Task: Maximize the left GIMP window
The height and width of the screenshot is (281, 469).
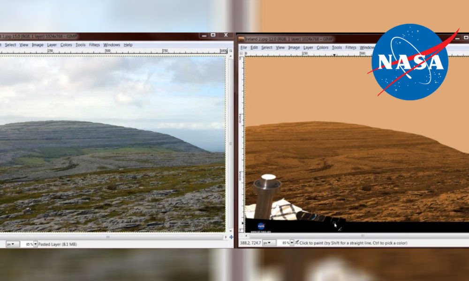Action: point(213,35)
